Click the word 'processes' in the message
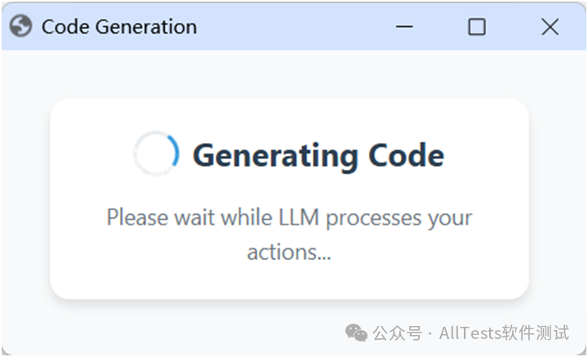The height and width of the screenshot is (357, 588). point(373,219)
